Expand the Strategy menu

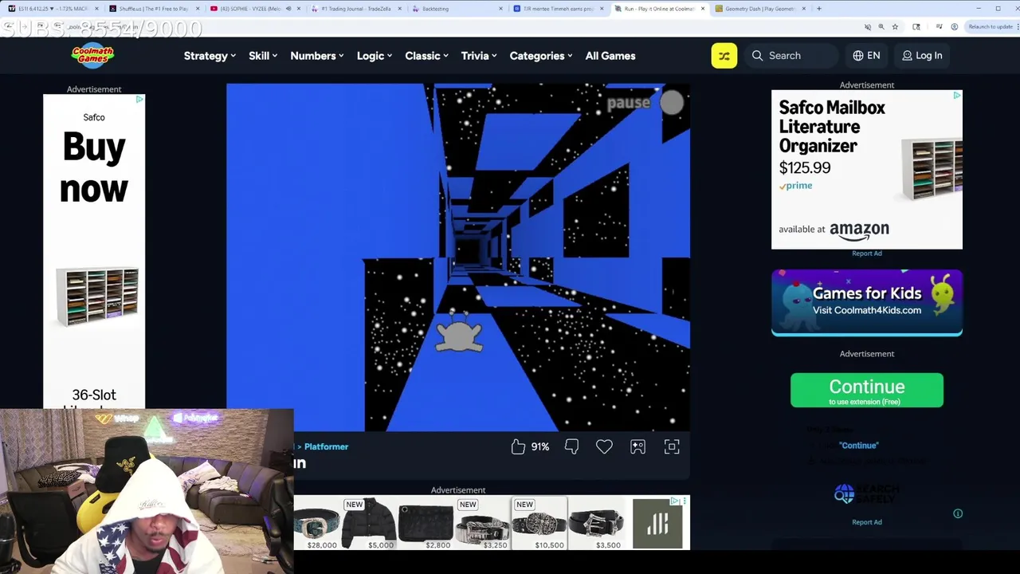210,56
